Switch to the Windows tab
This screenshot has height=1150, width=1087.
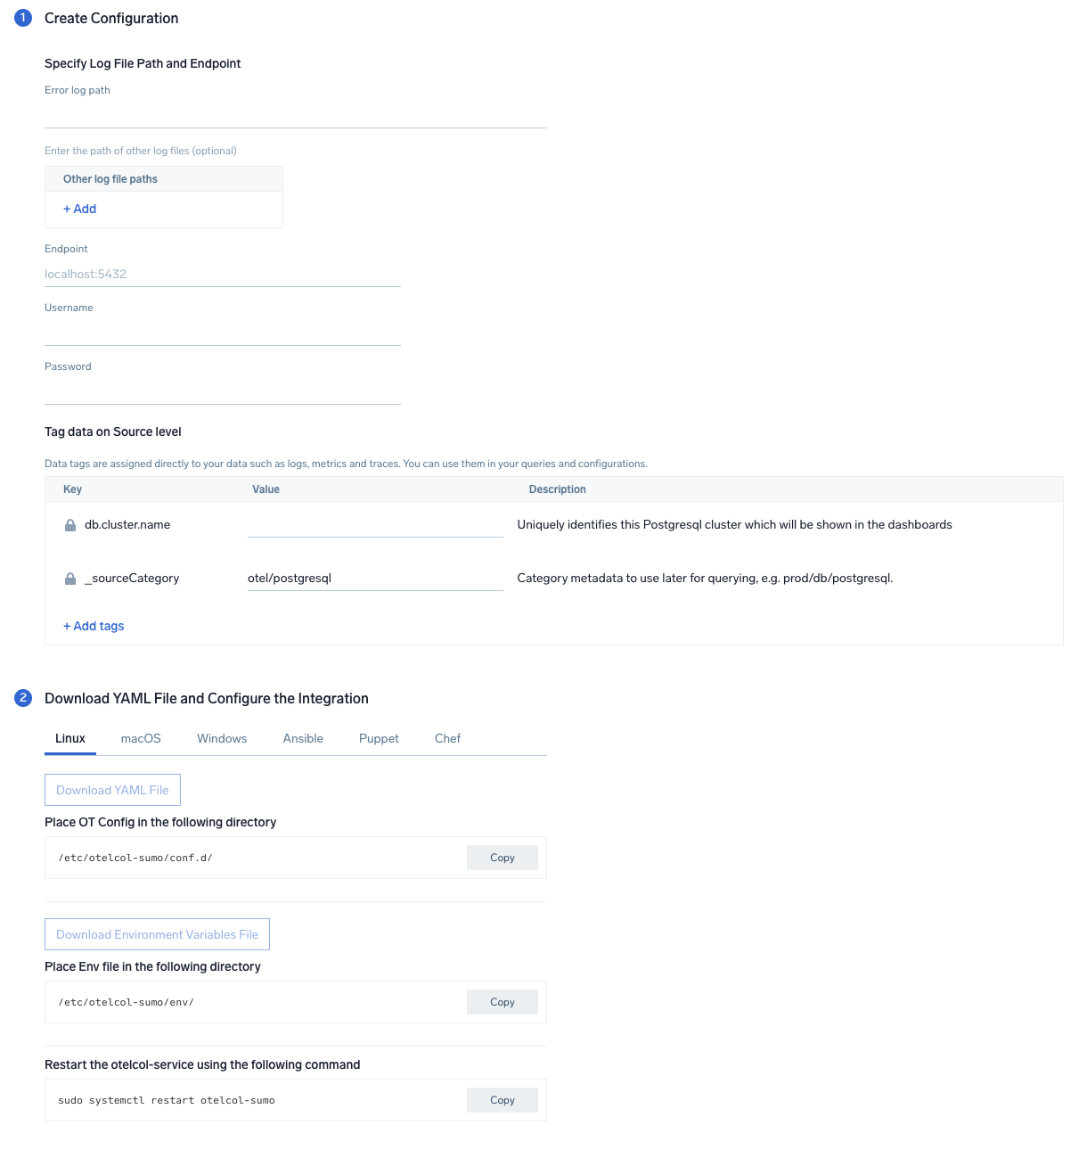click(x=222, y=738)
